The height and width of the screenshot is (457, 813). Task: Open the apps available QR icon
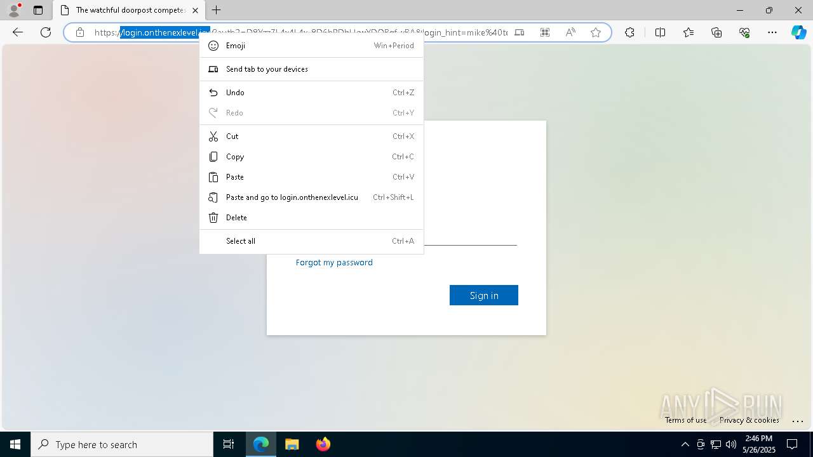pyautogui.click(x=545, y=32)
